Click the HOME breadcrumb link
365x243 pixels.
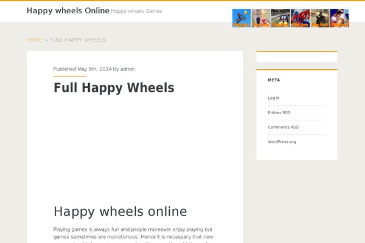pyautogui.click(x=35, y=39)
